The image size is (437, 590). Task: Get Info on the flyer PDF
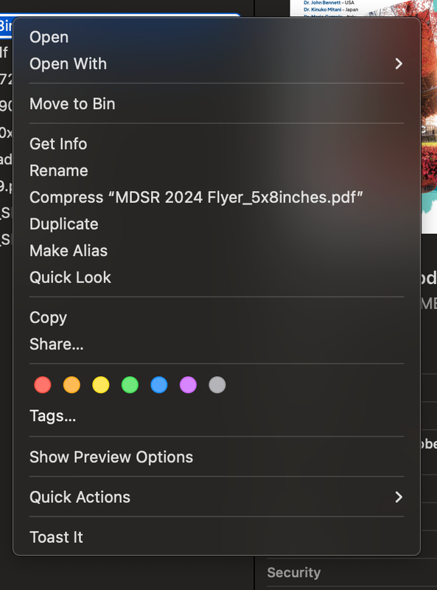(x=58, y=144)
